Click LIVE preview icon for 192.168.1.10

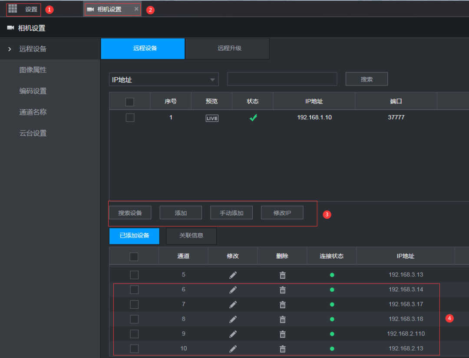click(x=212, y=118)
